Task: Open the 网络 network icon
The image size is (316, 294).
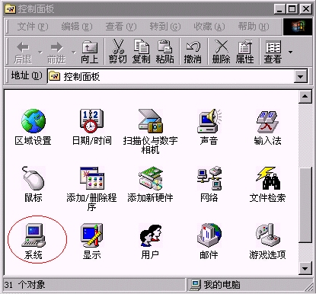Action: pyautogui.click(x=209, y=178)
